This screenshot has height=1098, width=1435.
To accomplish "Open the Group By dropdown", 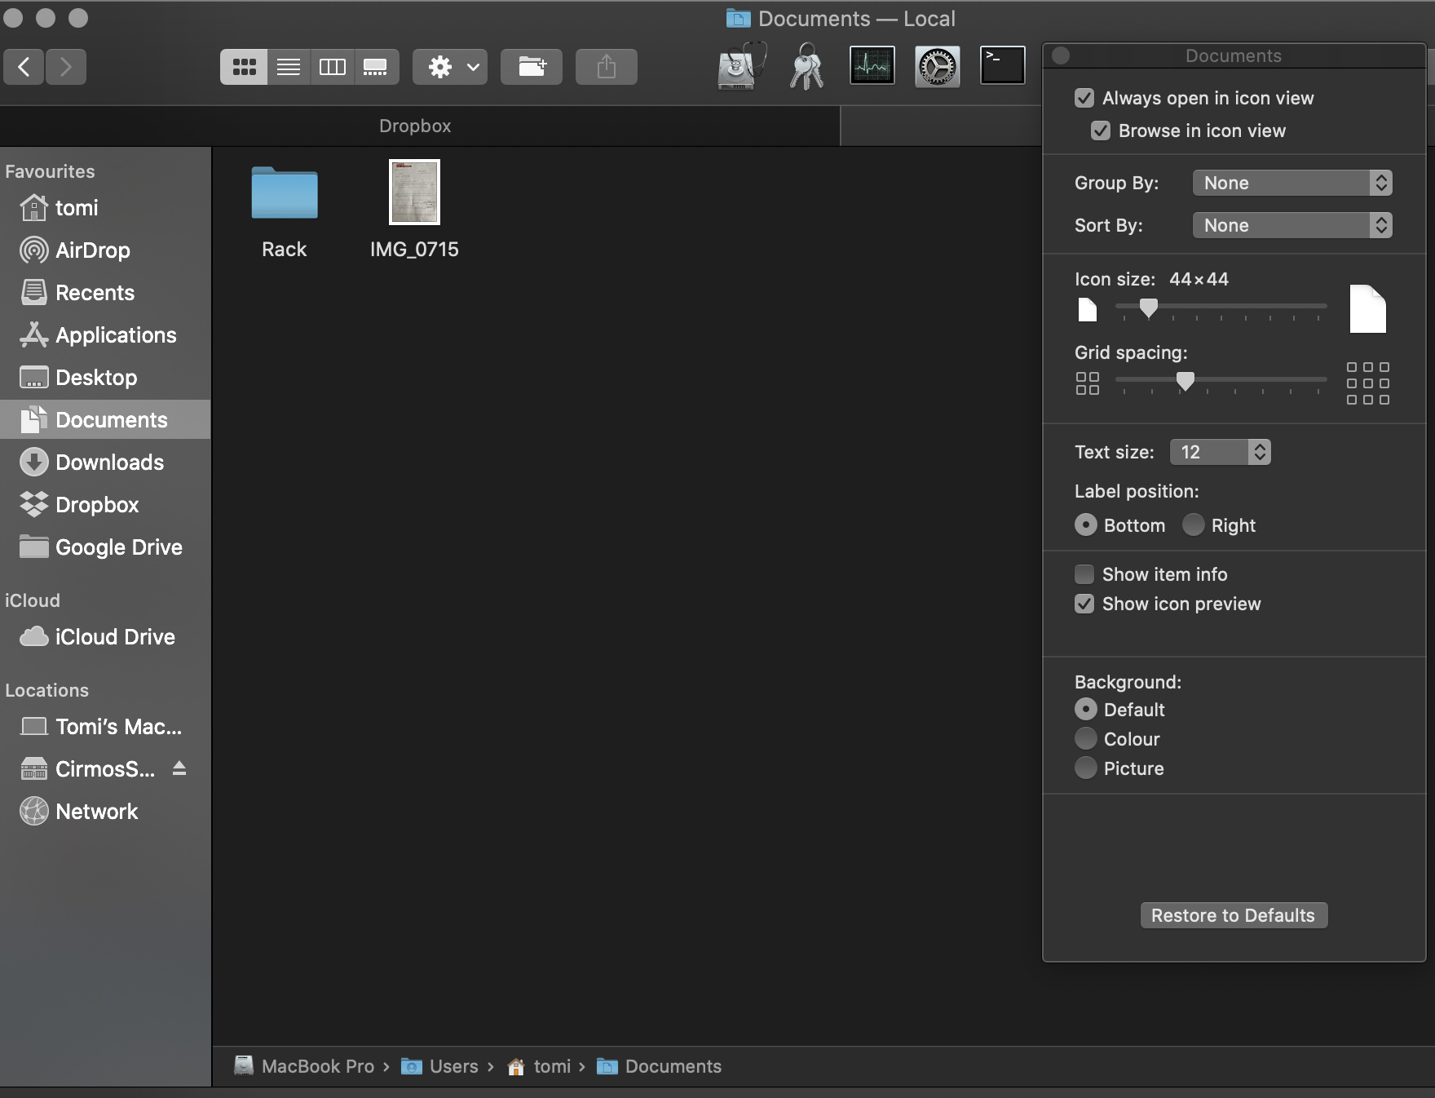I will 1291,183.
